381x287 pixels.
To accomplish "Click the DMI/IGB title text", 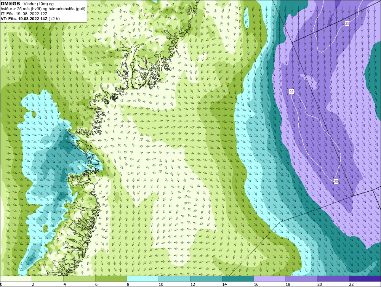I will tap(10, 4).
